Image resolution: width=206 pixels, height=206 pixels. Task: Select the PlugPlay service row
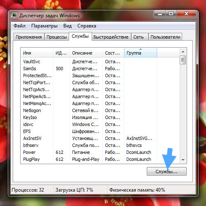(x=100, y=159)
